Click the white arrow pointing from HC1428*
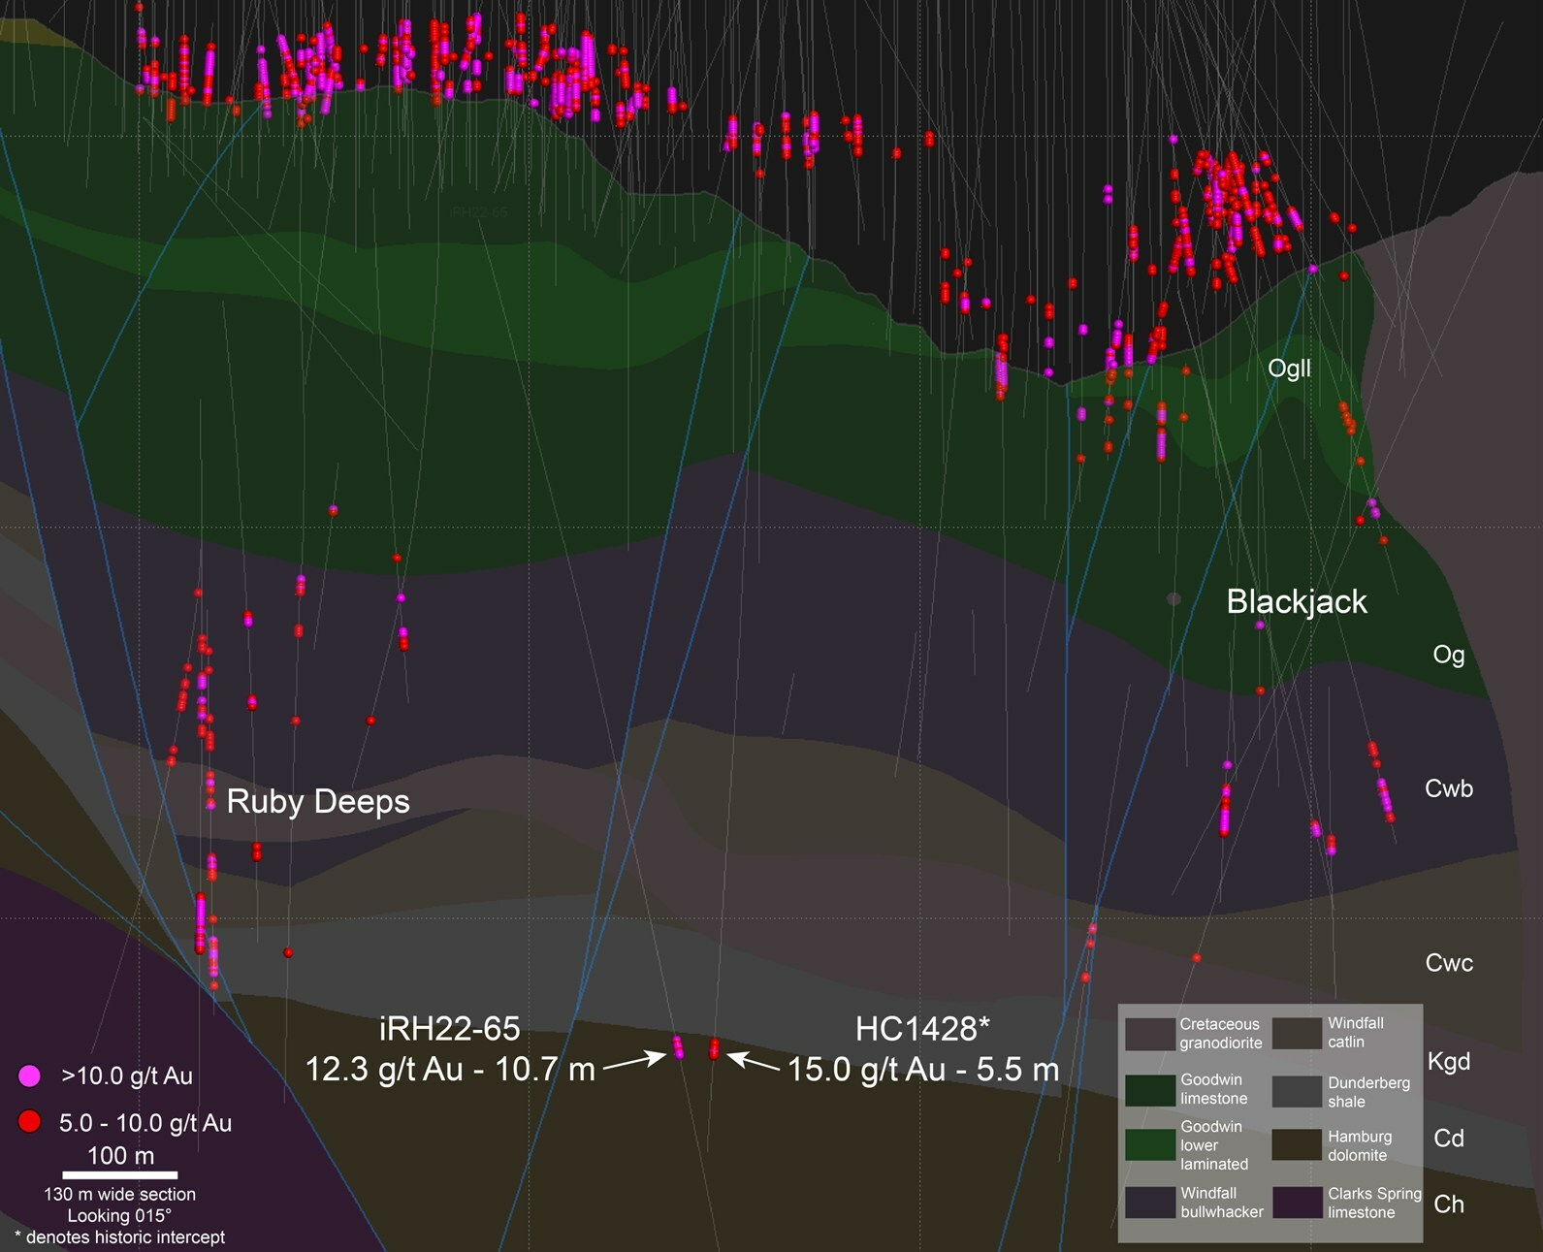The width and height of the screenshot is (1543, 1252). [x=755, y=1062]
